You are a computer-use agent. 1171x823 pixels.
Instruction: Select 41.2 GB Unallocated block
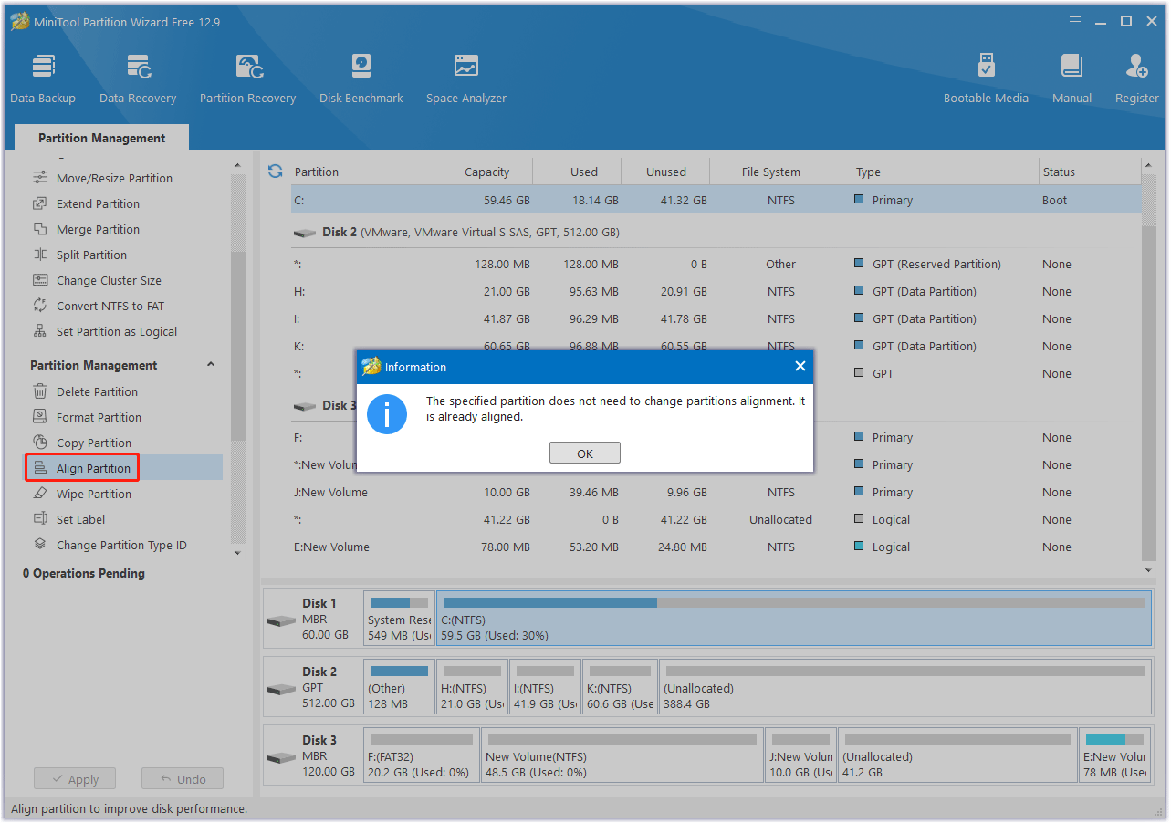[957, 756]
